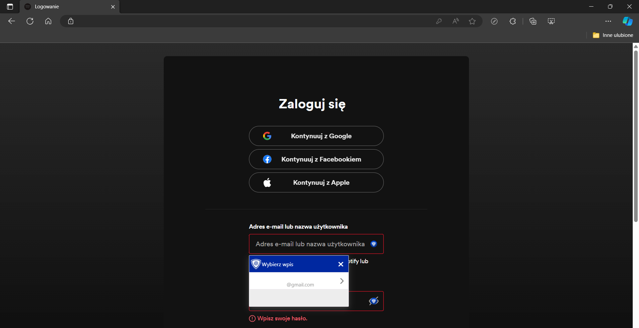
Task: Go to the browser home page
Action: pos(48,21)
